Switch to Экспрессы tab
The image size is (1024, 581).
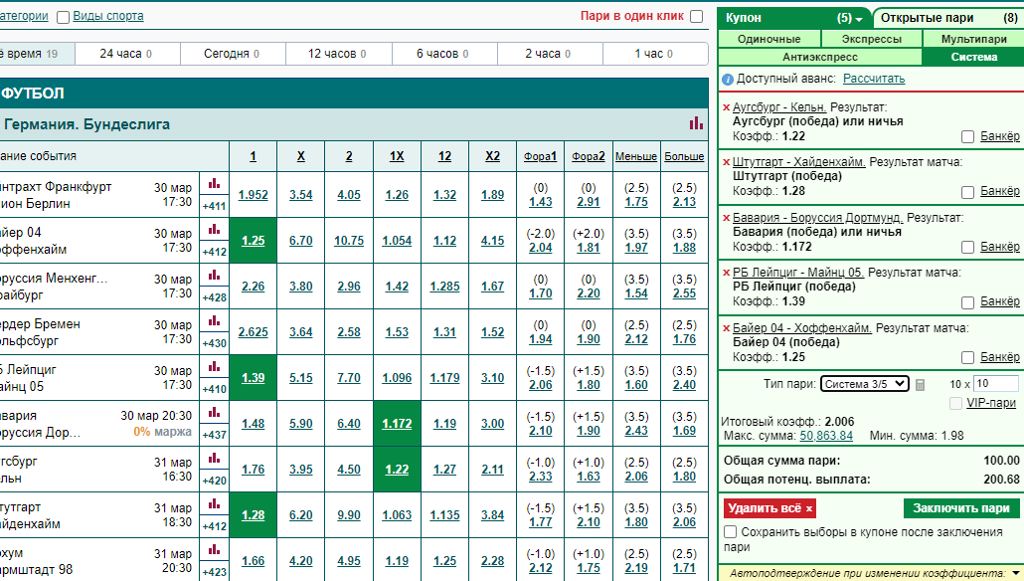[x=871, y=39]
